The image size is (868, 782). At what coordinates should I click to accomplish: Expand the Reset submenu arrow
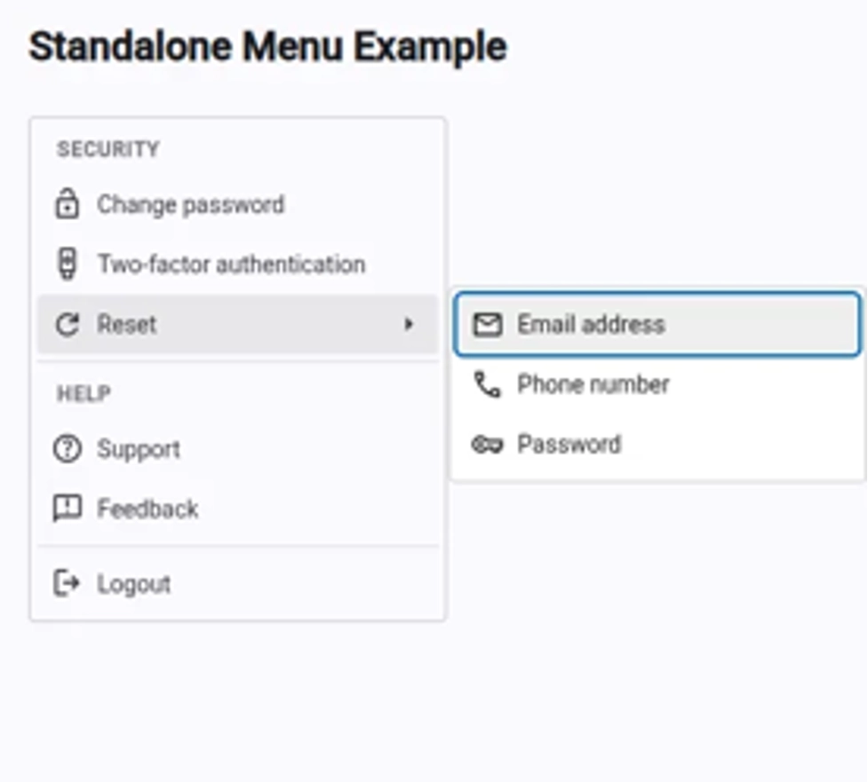click(x=409, y=325)
